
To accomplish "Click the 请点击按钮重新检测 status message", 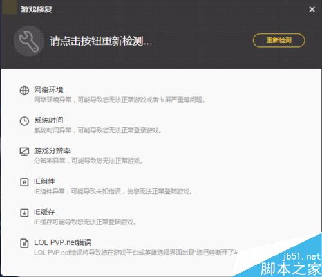I will (101, 40).
